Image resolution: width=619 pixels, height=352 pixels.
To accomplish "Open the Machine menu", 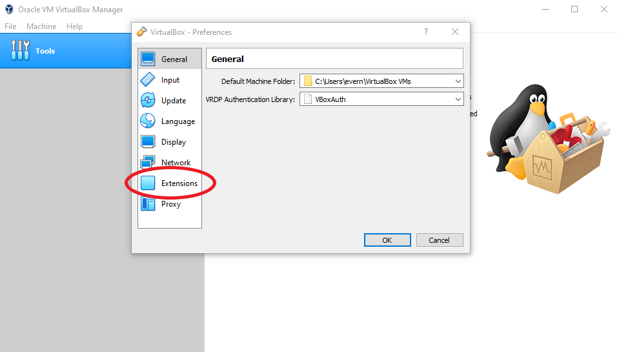I will tap(41, 26).
